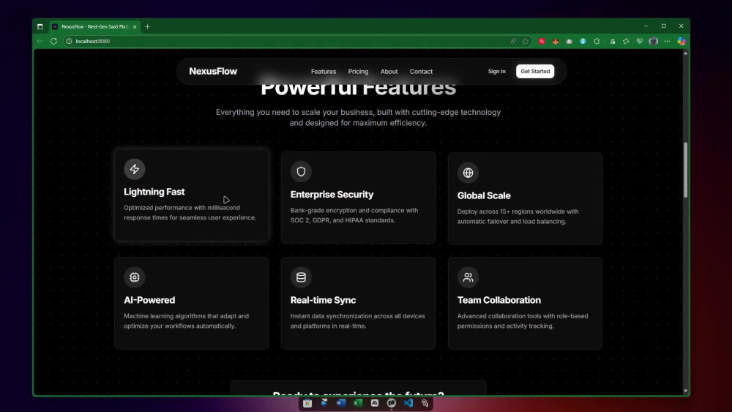This screenshot has height=412, width=732.
Task: Click the Lightning Fast card title
Action: pos(154,192)
